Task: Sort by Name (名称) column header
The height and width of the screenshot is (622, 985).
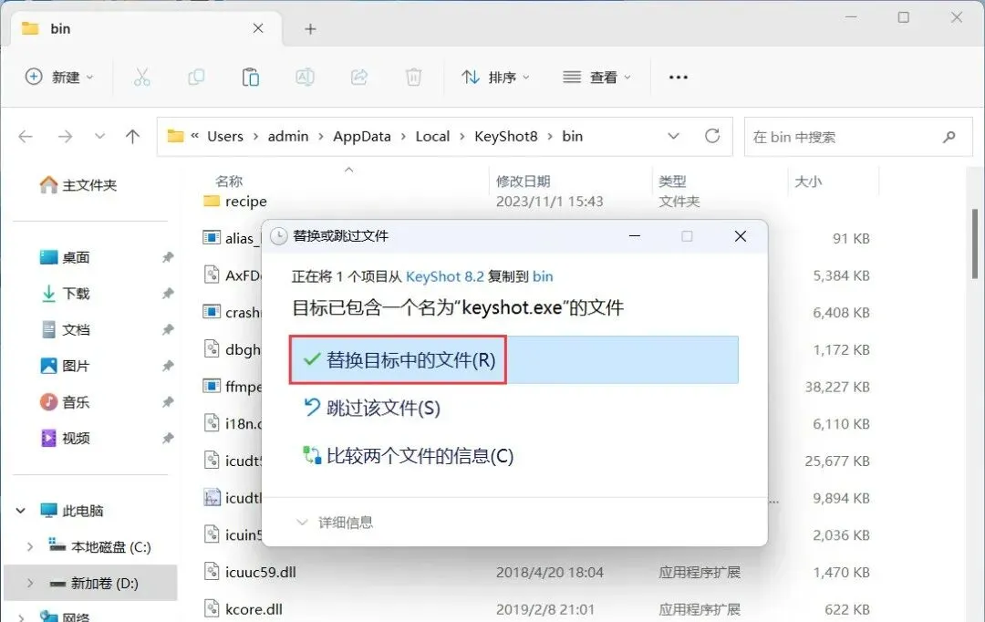Action: (x=229, y=181)
